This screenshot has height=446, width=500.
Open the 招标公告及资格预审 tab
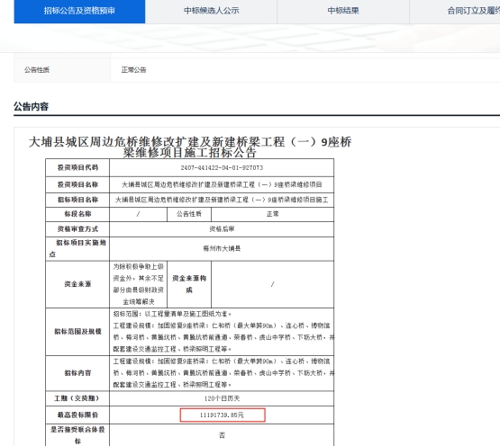(x=79, y=11)
